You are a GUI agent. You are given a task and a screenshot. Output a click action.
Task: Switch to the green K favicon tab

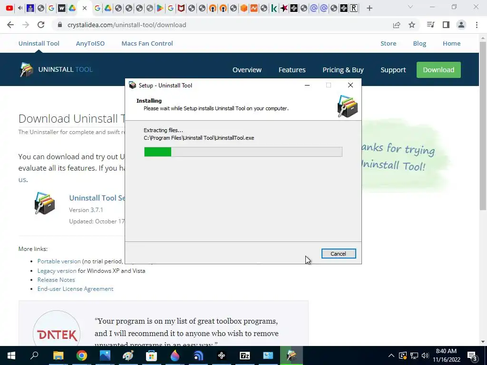(x=274, y=9)
